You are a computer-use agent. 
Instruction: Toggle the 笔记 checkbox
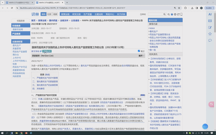coord(139,51)
